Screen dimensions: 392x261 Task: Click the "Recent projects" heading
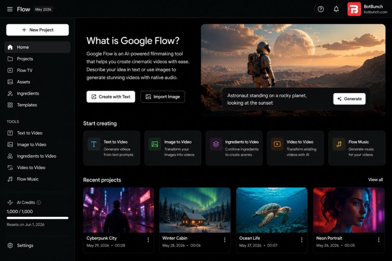102,180
